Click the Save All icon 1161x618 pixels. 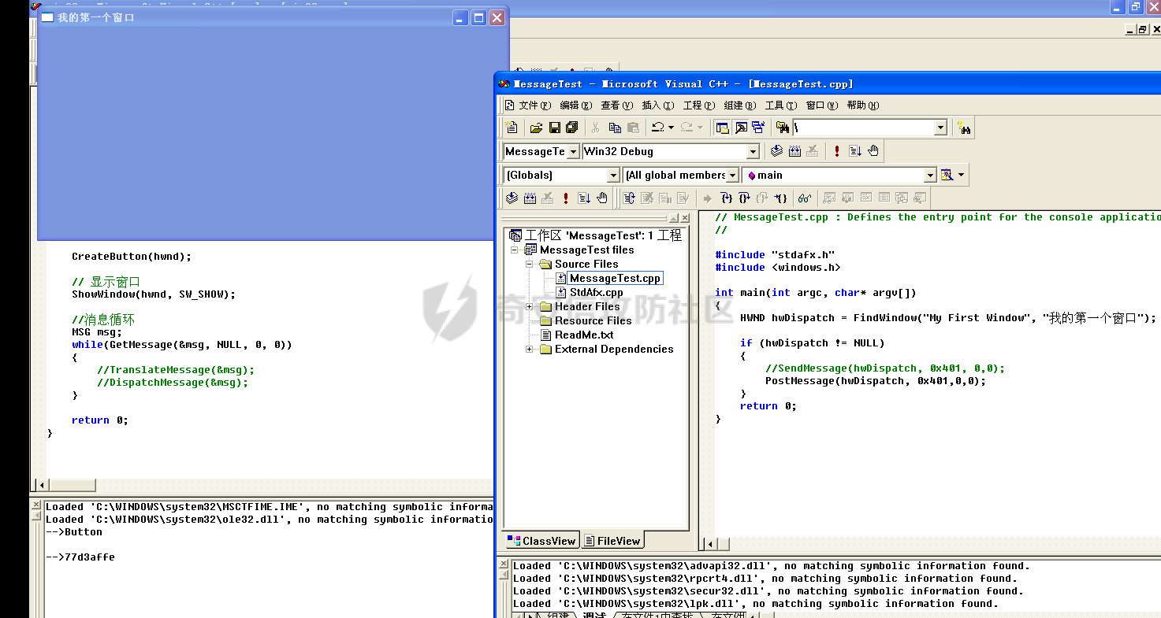tap(571, 128)
